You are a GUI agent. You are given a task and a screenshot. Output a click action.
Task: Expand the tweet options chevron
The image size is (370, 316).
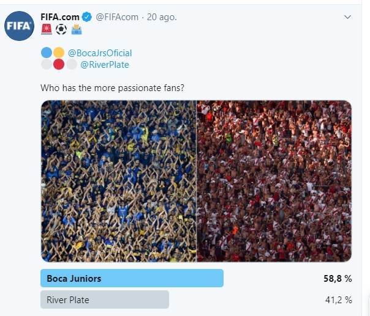(348, 17)
